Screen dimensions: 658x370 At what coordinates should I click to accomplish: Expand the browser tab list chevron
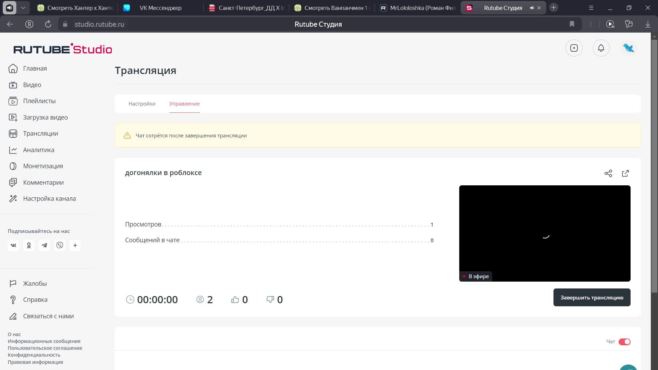click(x=23, y=8)
